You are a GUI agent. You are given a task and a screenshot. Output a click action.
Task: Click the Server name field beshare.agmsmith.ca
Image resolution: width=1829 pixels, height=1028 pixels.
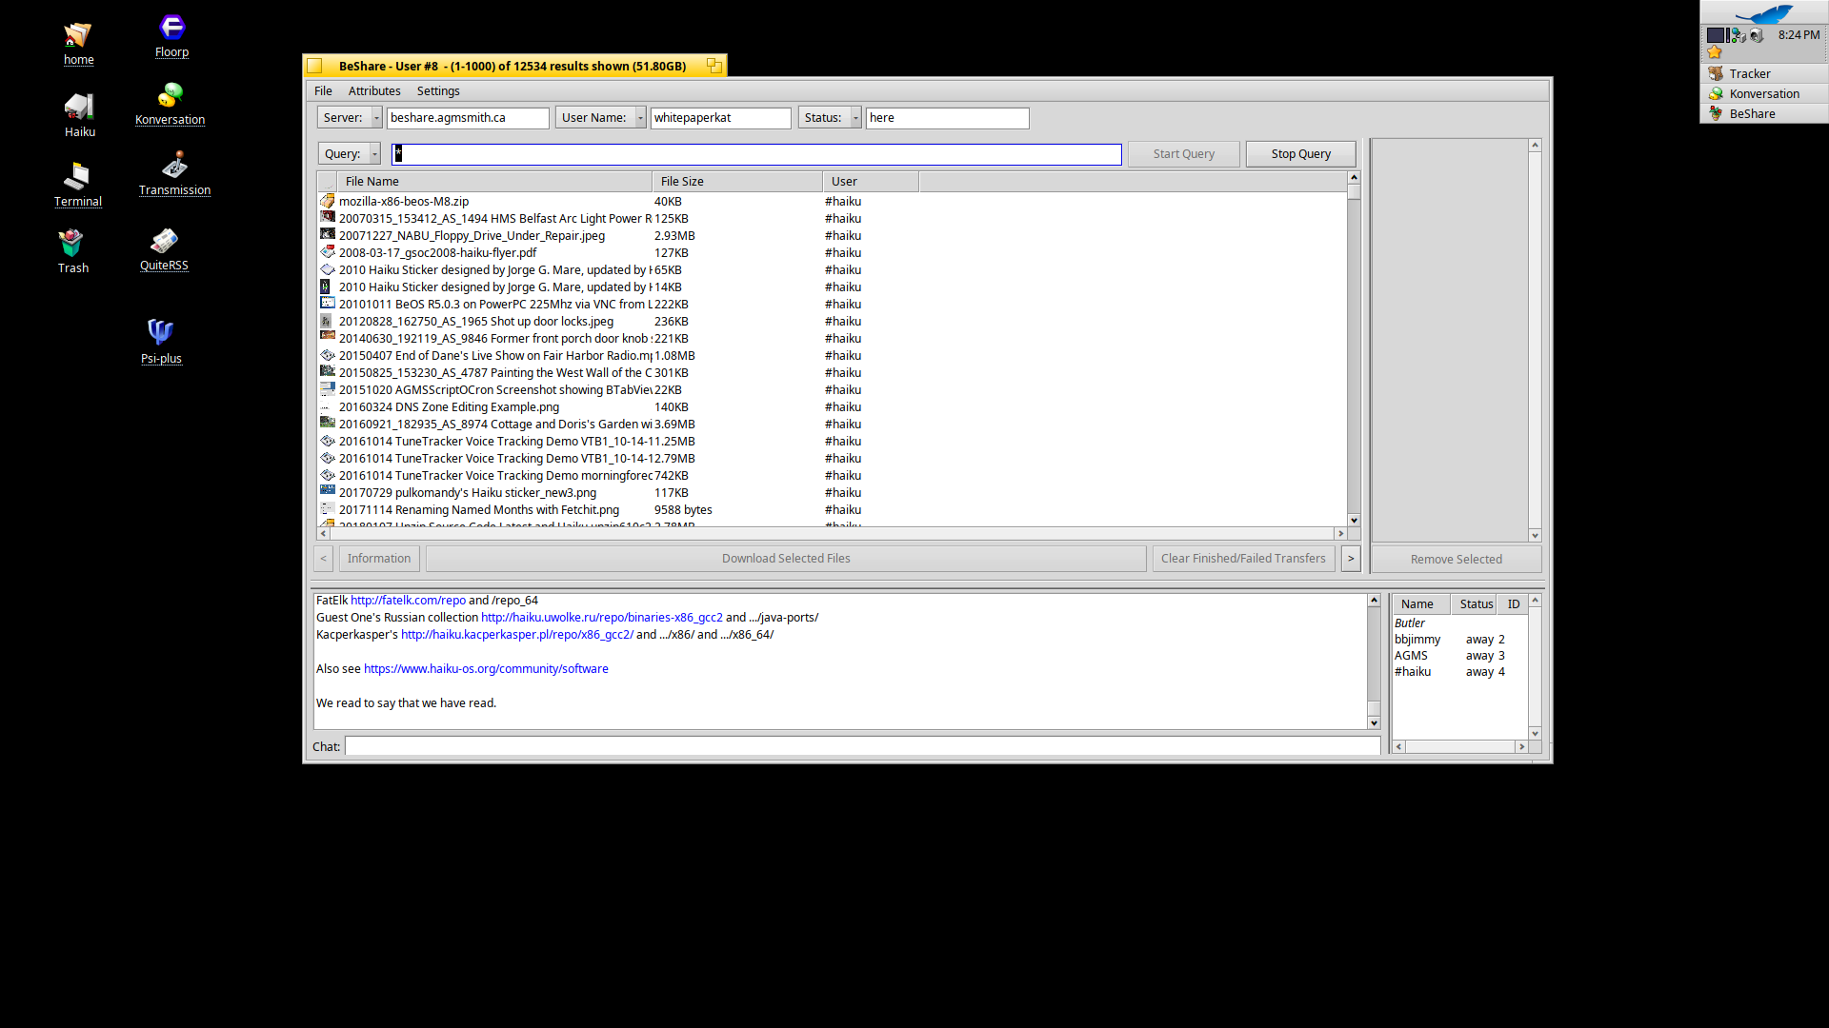pyautogui.click(x=468, y=118)
